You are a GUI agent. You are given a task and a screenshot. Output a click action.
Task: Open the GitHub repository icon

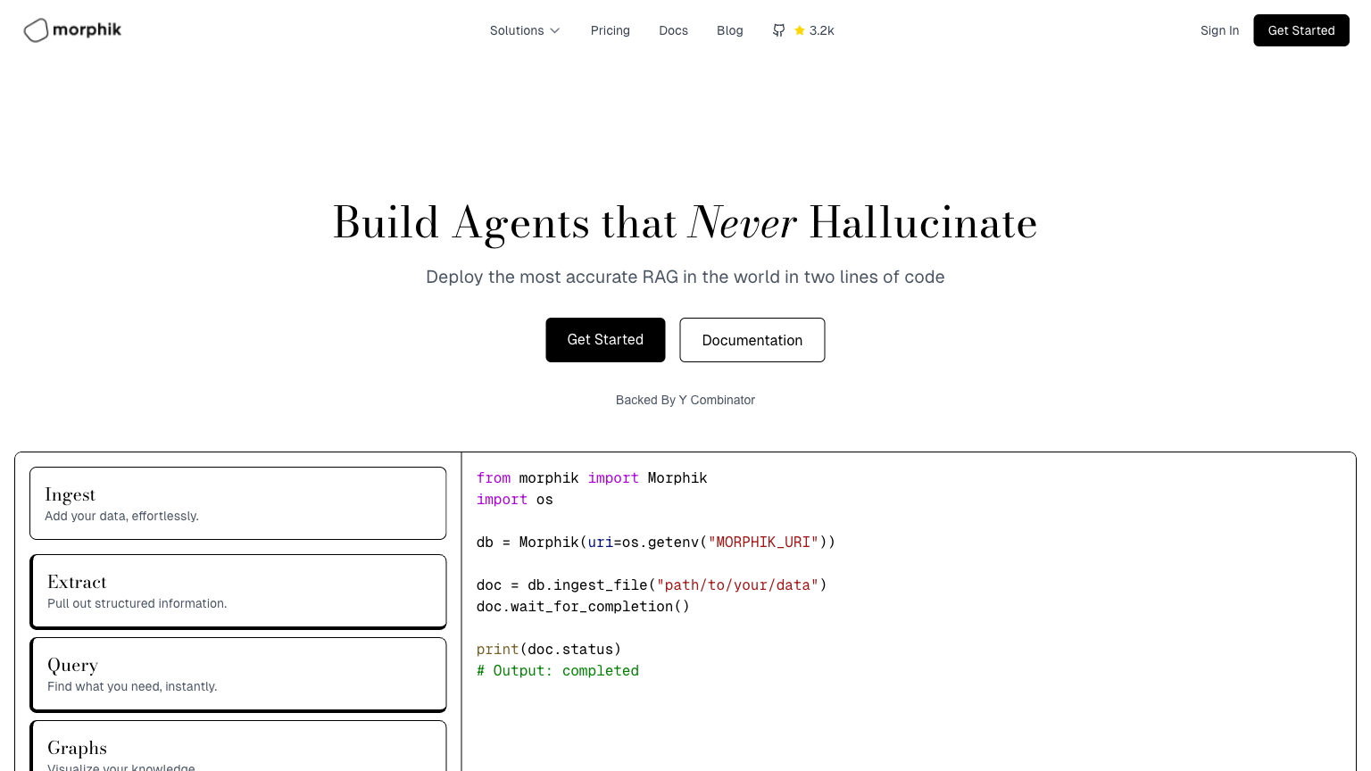(778, 30)
